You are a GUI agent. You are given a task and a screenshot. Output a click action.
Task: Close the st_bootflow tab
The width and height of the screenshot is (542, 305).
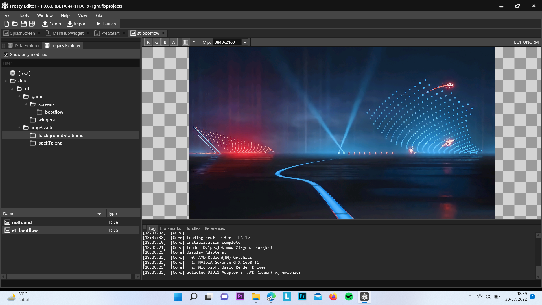coord(163,33)
